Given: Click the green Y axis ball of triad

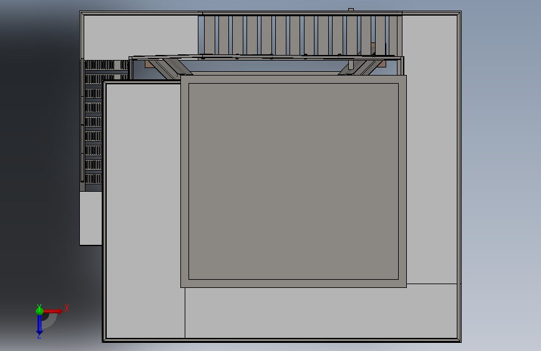Looking at the screenshot, I should tap(39, 310).
